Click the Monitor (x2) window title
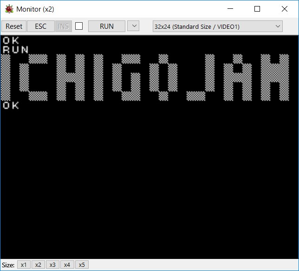 pos(35,9)
